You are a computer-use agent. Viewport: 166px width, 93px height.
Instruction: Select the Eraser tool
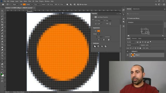point(2,42)
